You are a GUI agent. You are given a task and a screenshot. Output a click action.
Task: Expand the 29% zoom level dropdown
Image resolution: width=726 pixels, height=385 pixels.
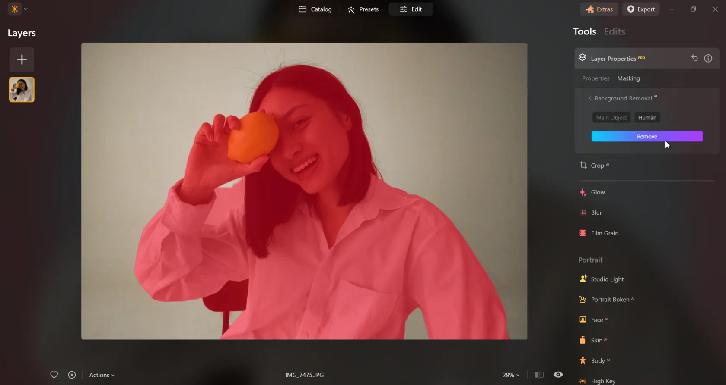click(511, 375)
